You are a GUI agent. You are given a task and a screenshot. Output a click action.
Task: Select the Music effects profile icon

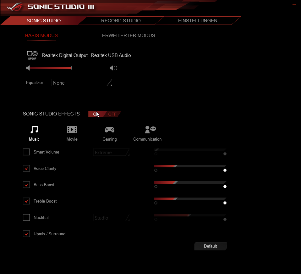point(34,130)
